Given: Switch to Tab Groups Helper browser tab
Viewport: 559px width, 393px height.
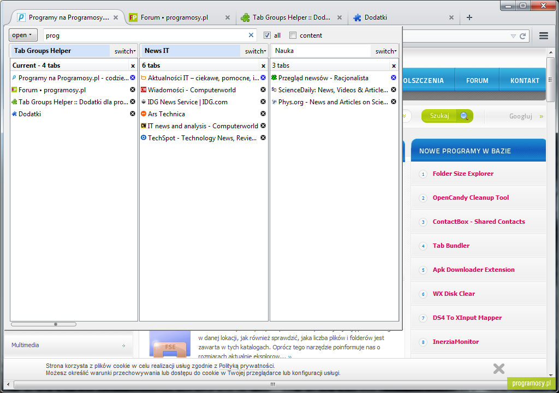Looking at the screenshot, I should [x=292, y=17].
